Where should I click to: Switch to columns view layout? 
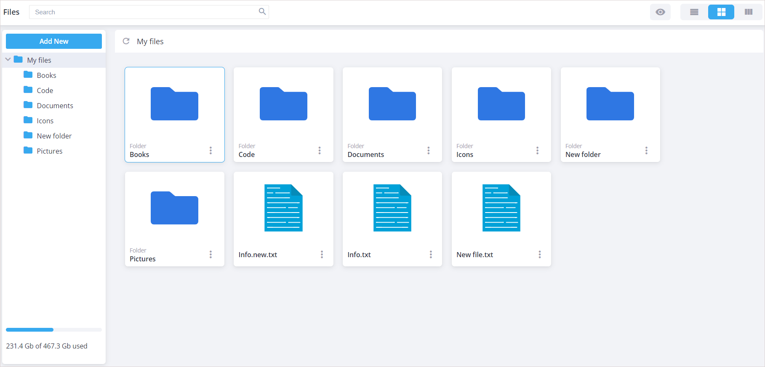coord(748,12)
